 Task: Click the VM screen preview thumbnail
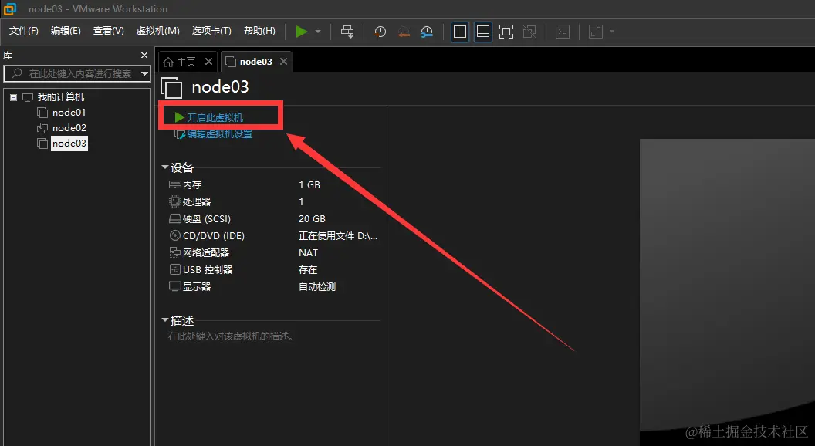point(727,292)
